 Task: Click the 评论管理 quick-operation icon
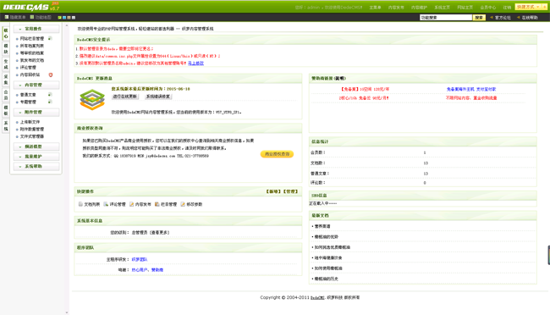point(106,204)
